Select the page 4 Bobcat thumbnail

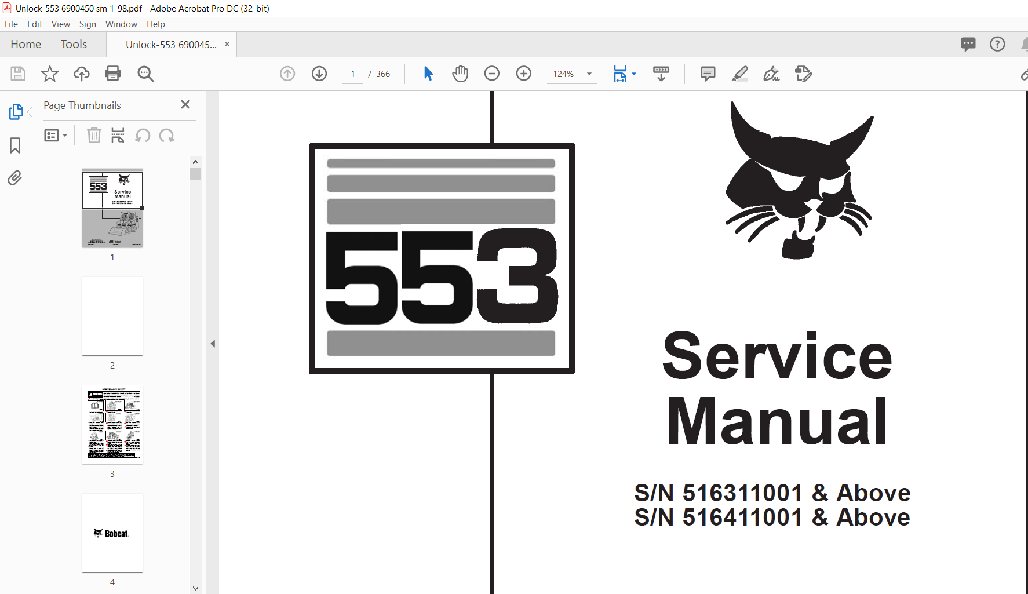coord(112,533)
